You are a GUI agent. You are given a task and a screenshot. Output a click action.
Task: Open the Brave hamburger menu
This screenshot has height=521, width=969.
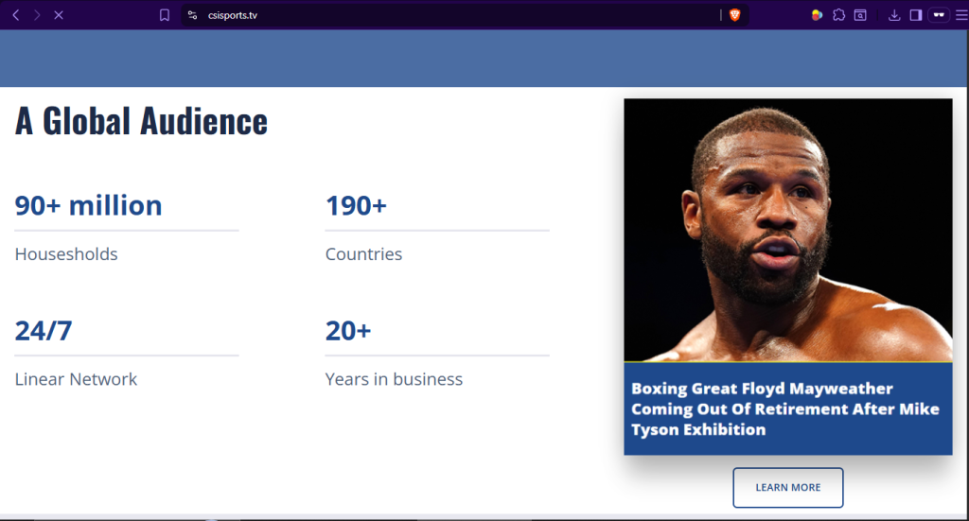pyautogui.click(x=960, y=15)
